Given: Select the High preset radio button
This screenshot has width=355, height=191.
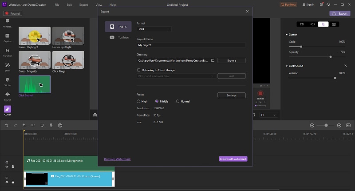Looking at the screenshot, I should (x=138, y=101).
